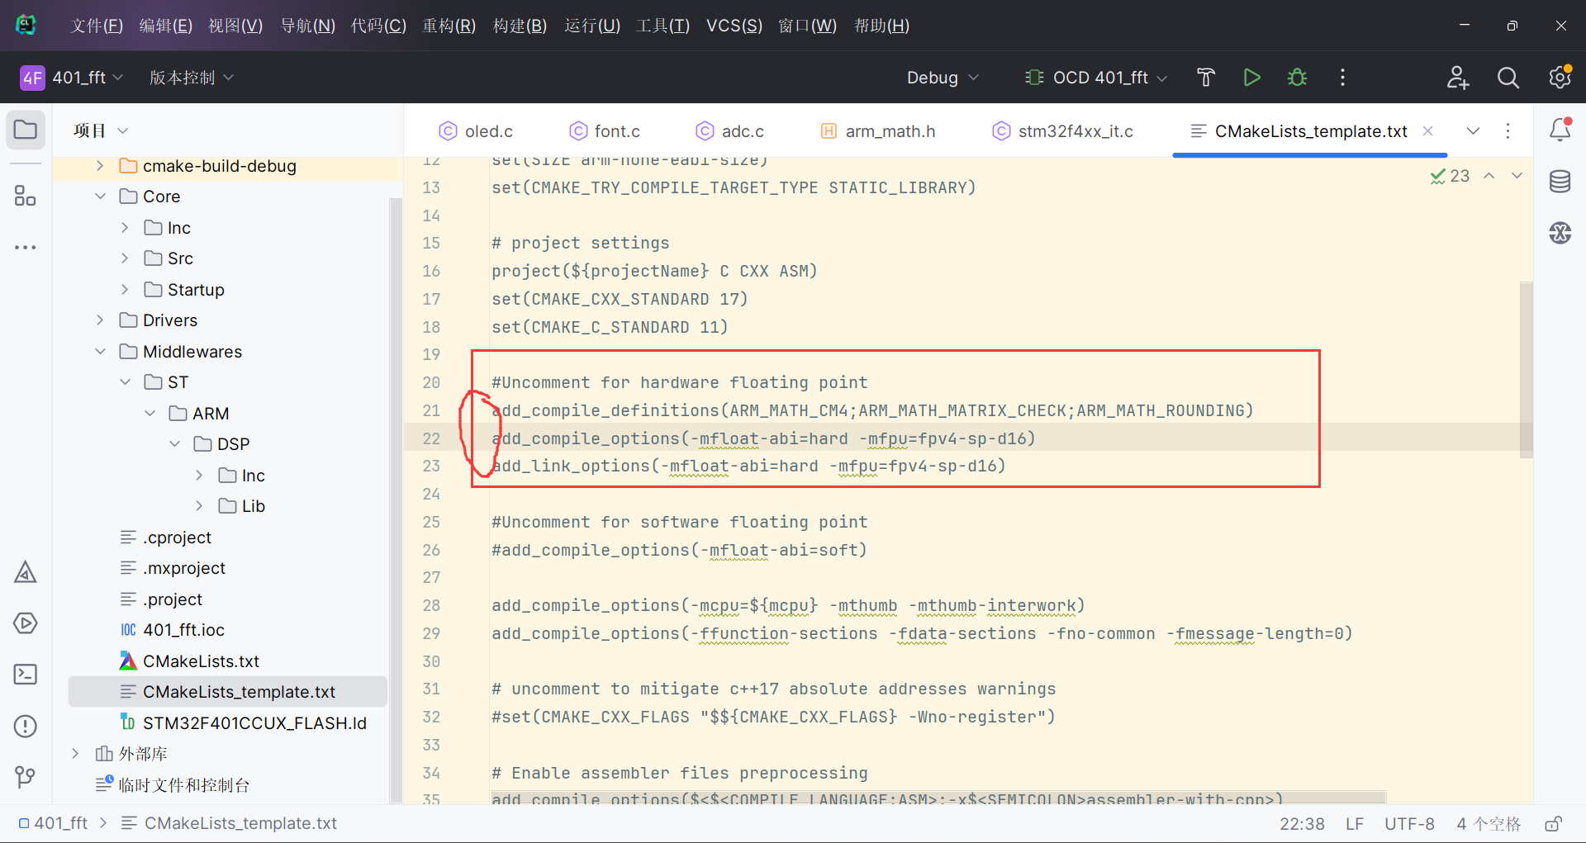Select the UTF-8 encoding in status bar
Screen dimensions: 1586x843
(1410, 823)
